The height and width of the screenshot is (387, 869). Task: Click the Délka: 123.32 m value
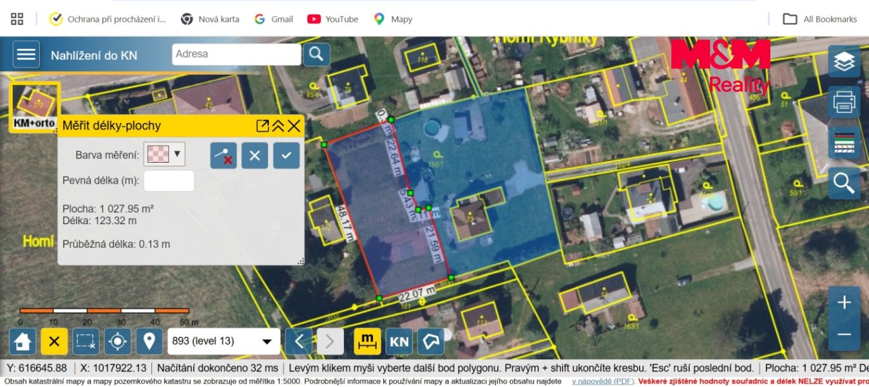(x=99, y=221)
